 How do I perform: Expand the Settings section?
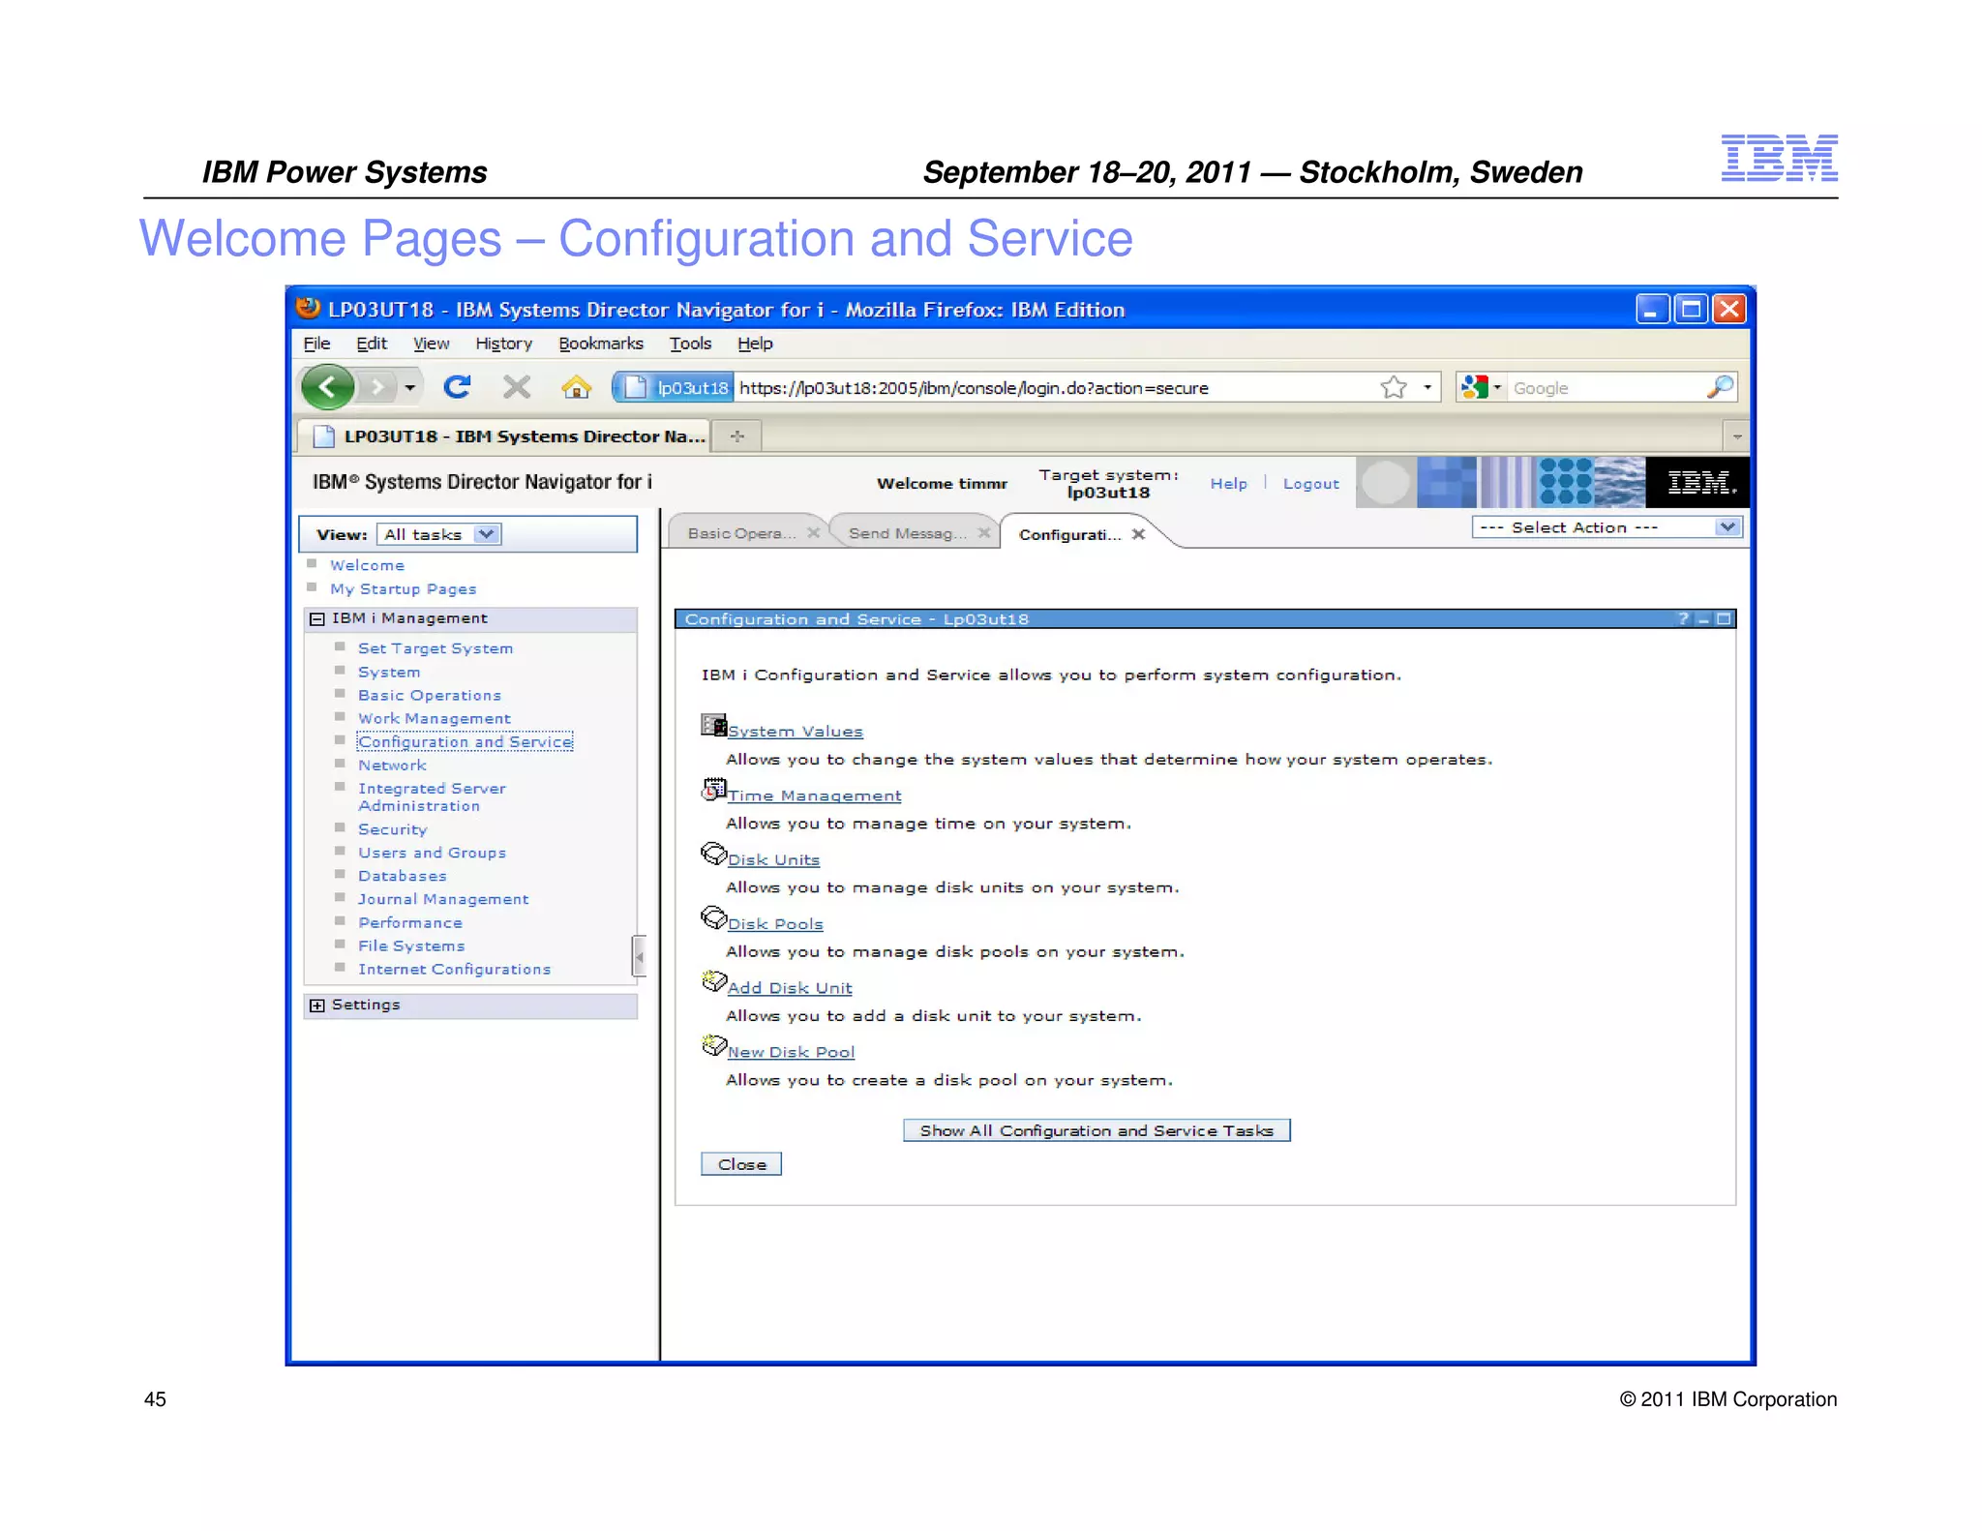pyautogui.click(x=317, y=1006)
